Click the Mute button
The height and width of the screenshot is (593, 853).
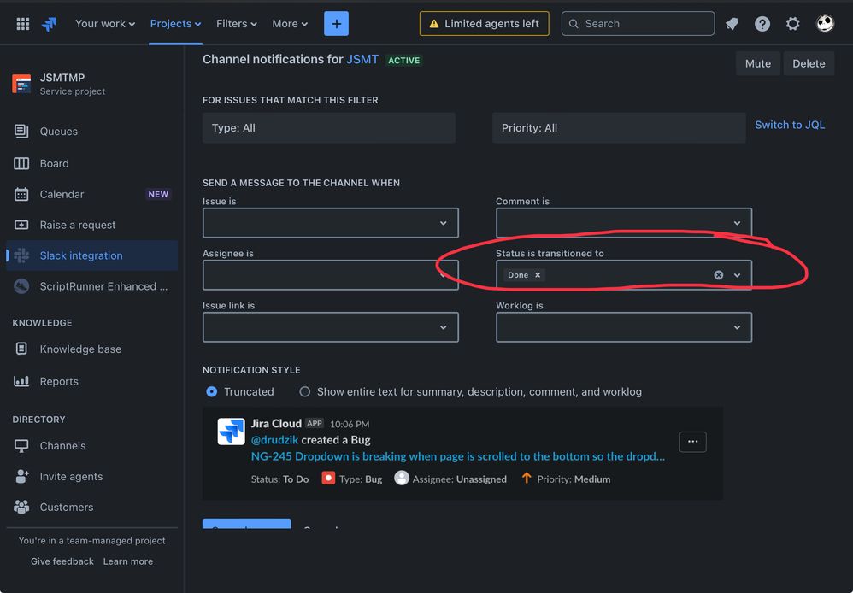click(758, 63)
